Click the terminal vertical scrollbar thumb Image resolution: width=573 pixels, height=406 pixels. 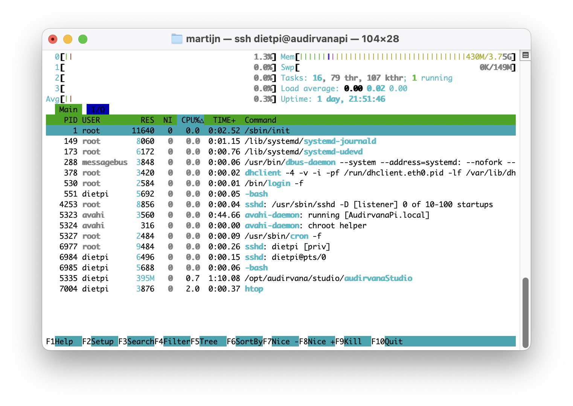pyautogui.click(x=526, y=312)
